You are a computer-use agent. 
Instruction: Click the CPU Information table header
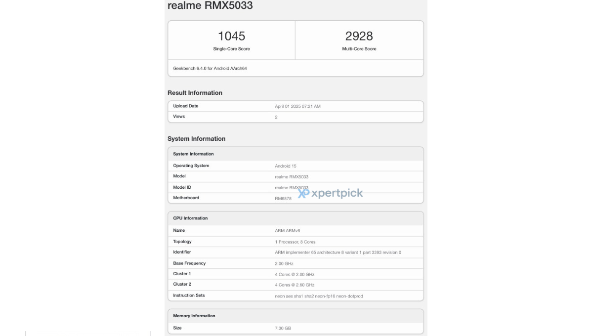pos(190,218)
